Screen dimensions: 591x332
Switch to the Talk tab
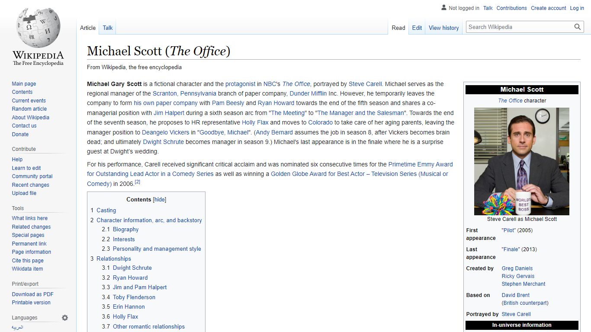pyautogui.click(x=108, y=28)
